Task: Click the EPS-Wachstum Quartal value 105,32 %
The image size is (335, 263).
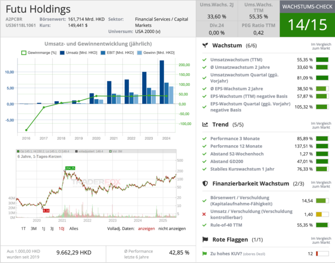Action: [x=304, y=107]
